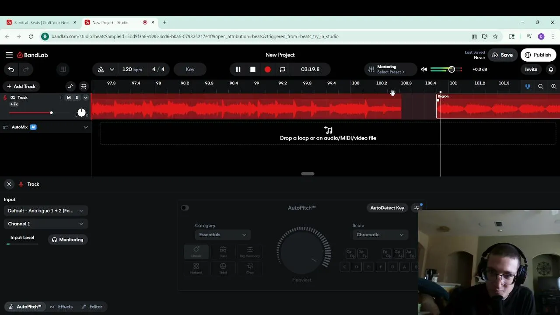
Task: Toggle Monitoring button
Action: pyautogui.click(x=68, y=239)
